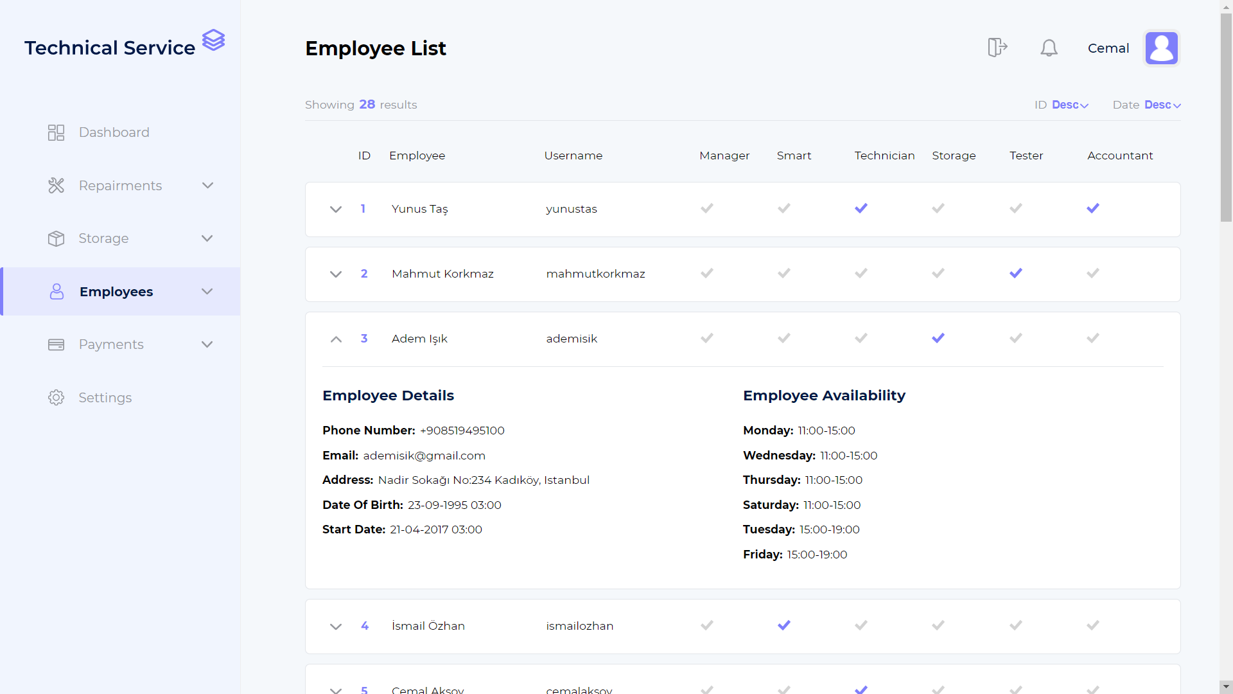Collapse the Adem Işık employee row
Viewport: 1233px width, 694px height.
[x=336, y=339]
